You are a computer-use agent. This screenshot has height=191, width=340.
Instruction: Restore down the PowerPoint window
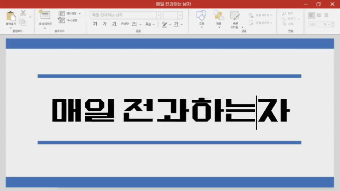point(318,4)
